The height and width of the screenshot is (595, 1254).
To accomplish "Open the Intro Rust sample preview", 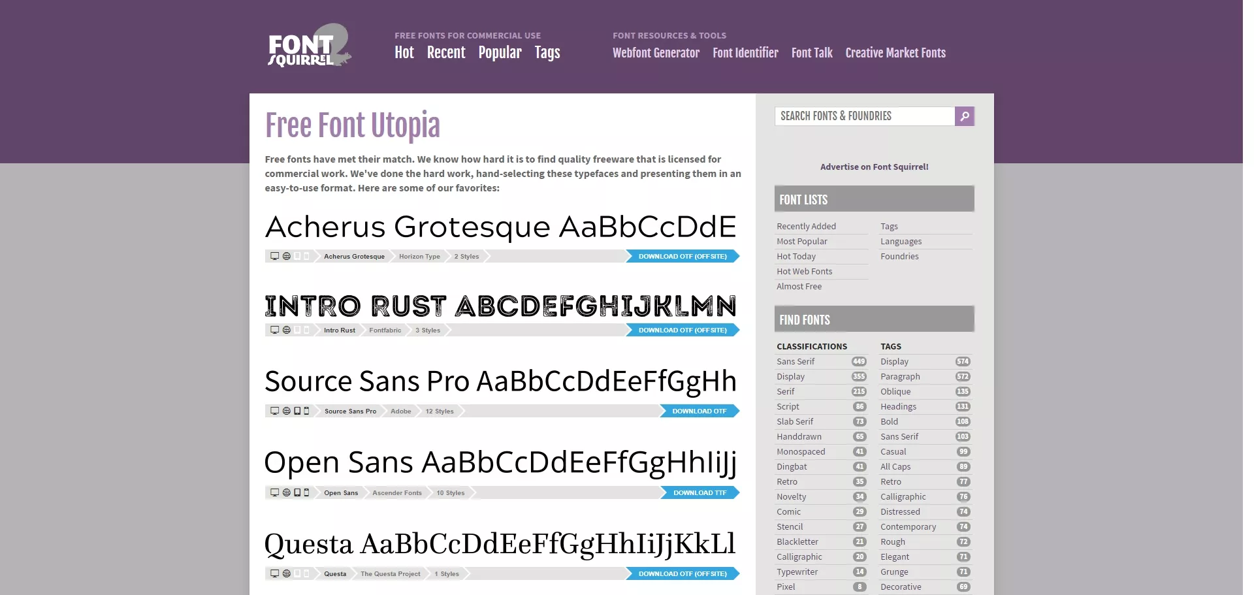I will (501, 306).
